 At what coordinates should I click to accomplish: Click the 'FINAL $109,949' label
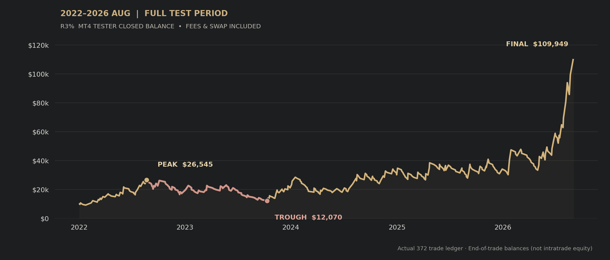[x=537, y=44]
